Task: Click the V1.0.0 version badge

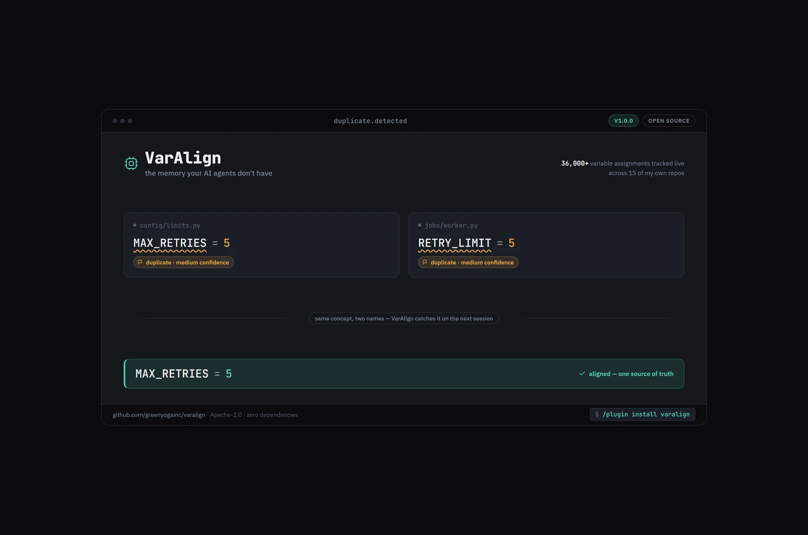Action: pos(624,121)
